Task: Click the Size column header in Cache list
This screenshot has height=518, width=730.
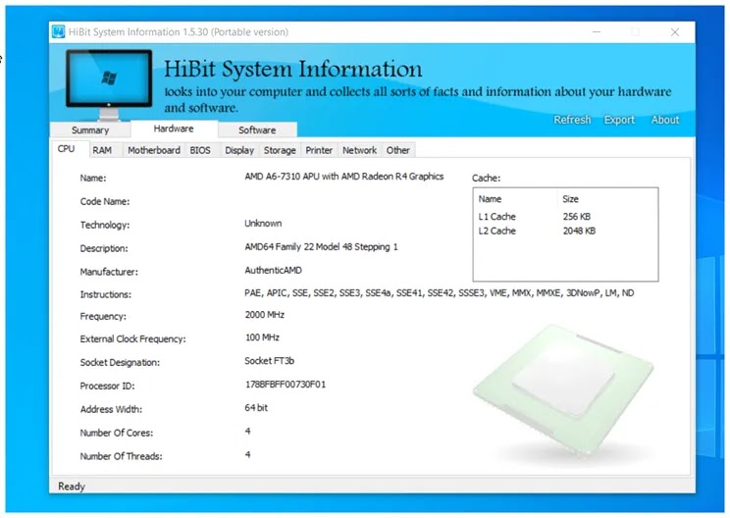Action: coord(607,199)
